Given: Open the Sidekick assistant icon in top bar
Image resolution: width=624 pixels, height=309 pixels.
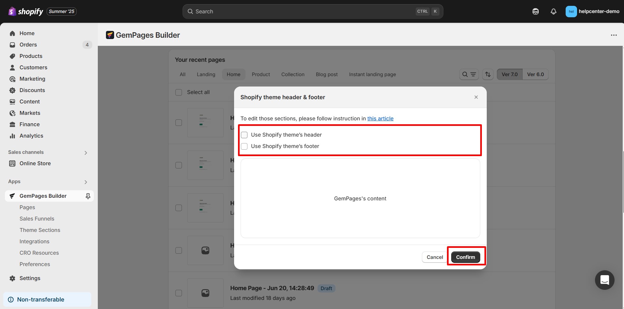Looking at the screenshot, I should click(x=535, y=11).
